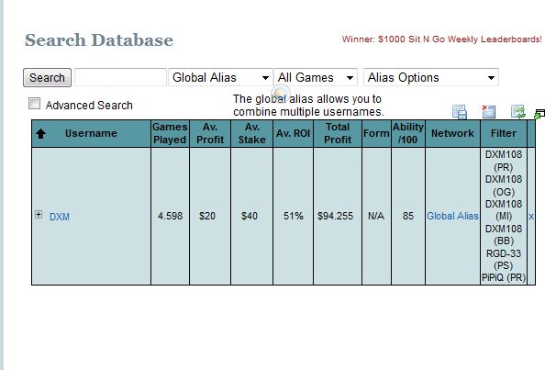
Task: Sort by the Games Played column header
Action: pos(170,134)
